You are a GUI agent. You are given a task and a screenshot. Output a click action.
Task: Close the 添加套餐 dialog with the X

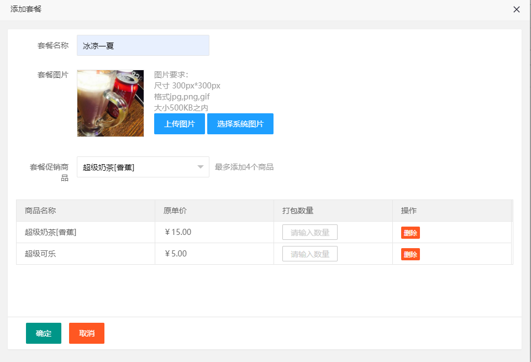tap(517, 9)
